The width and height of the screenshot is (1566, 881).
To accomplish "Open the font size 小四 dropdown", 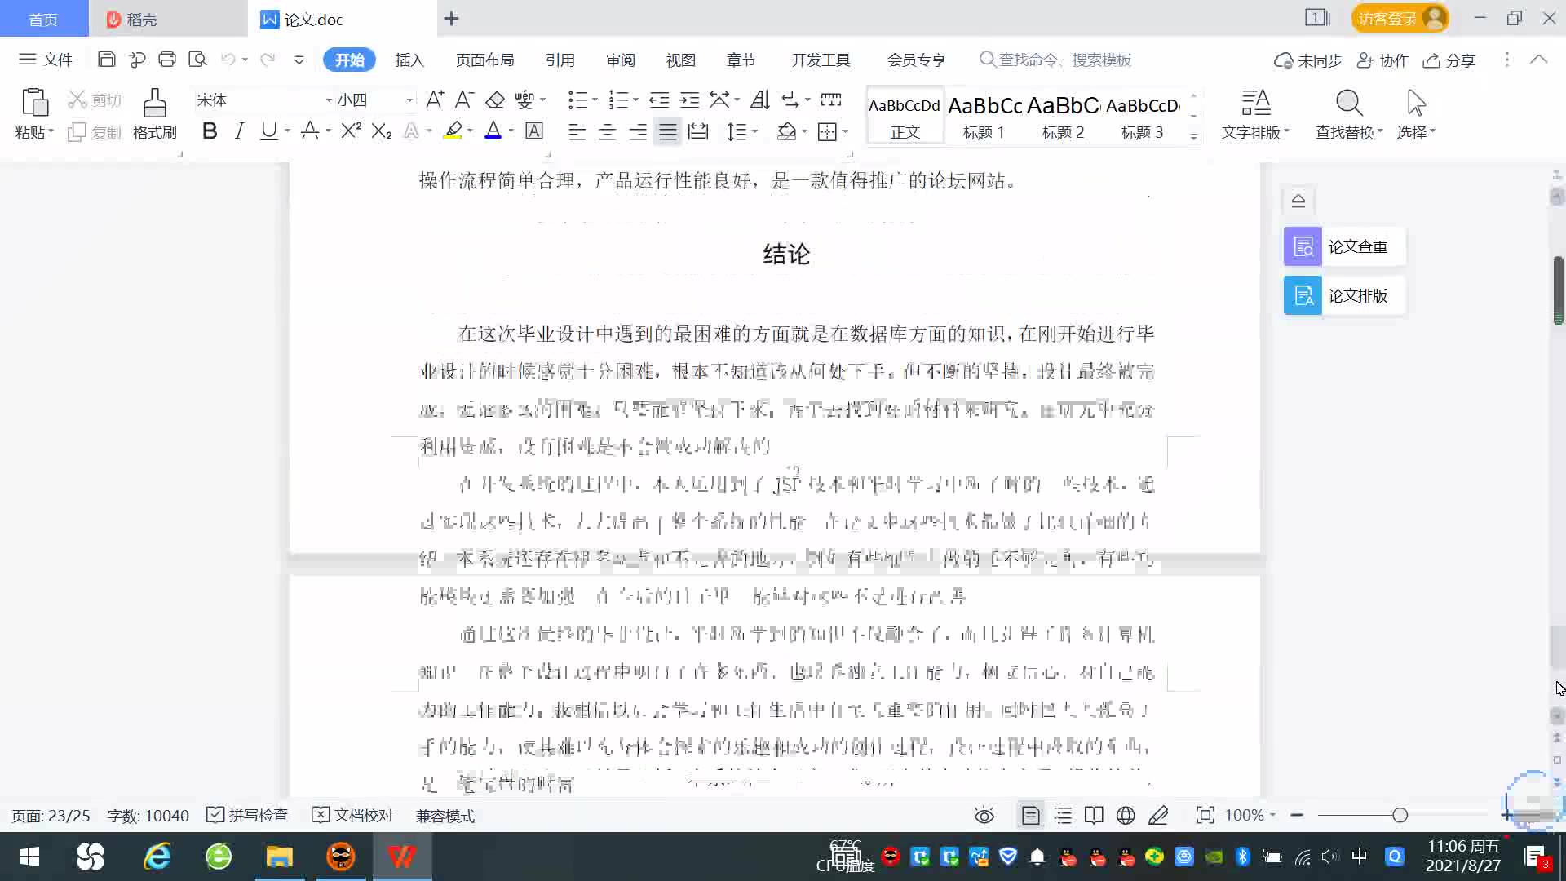I will pos(409,100).
